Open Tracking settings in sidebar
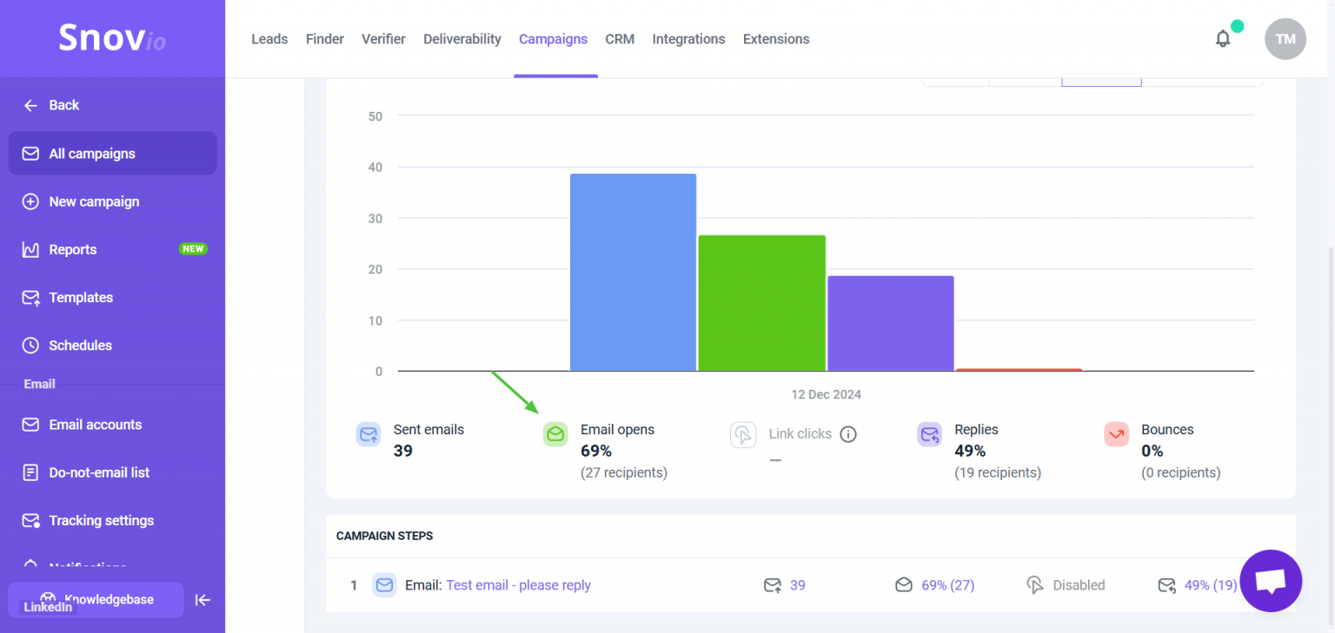This screenshot has width=1335, height=633. pyautogui.click(x=113, y=520)
